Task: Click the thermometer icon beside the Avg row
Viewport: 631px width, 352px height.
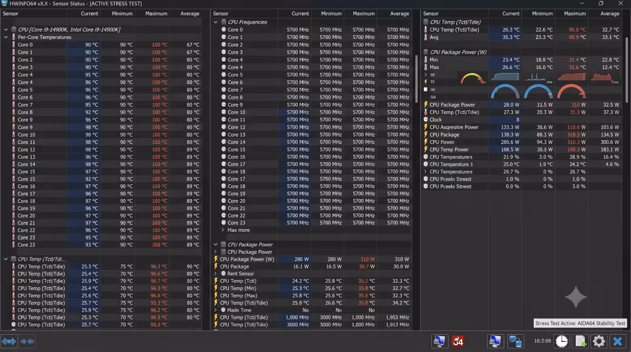Action: 426,37
